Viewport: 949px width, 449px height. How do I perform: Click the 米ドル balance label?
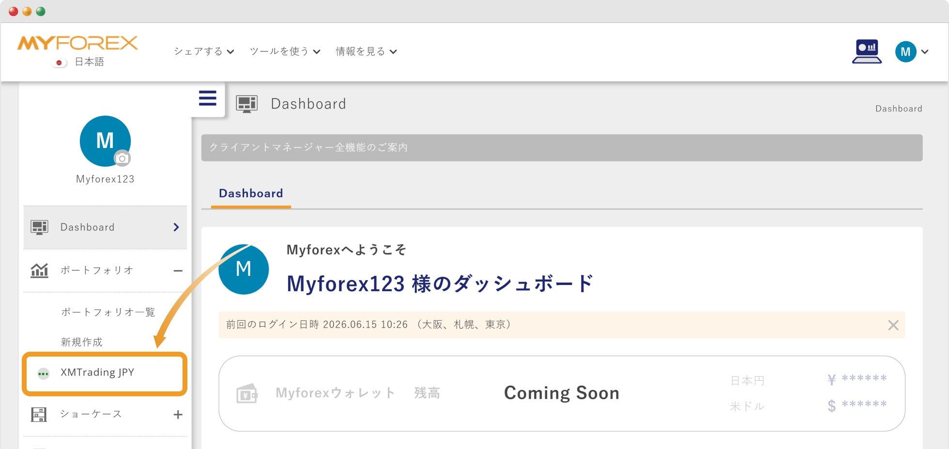(747, 406)
